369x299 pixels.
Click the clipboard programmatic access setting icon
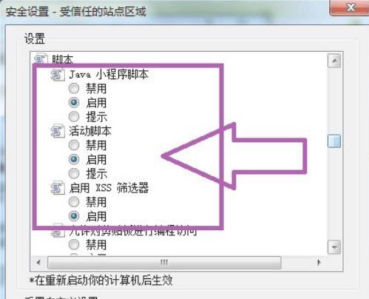(58, 232)
